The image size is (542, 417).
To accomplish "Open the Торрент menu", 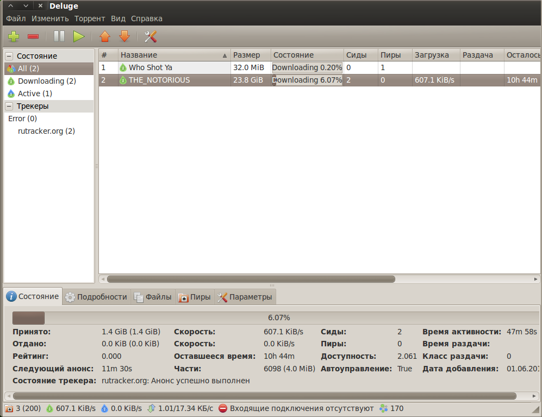I will 90,18.
